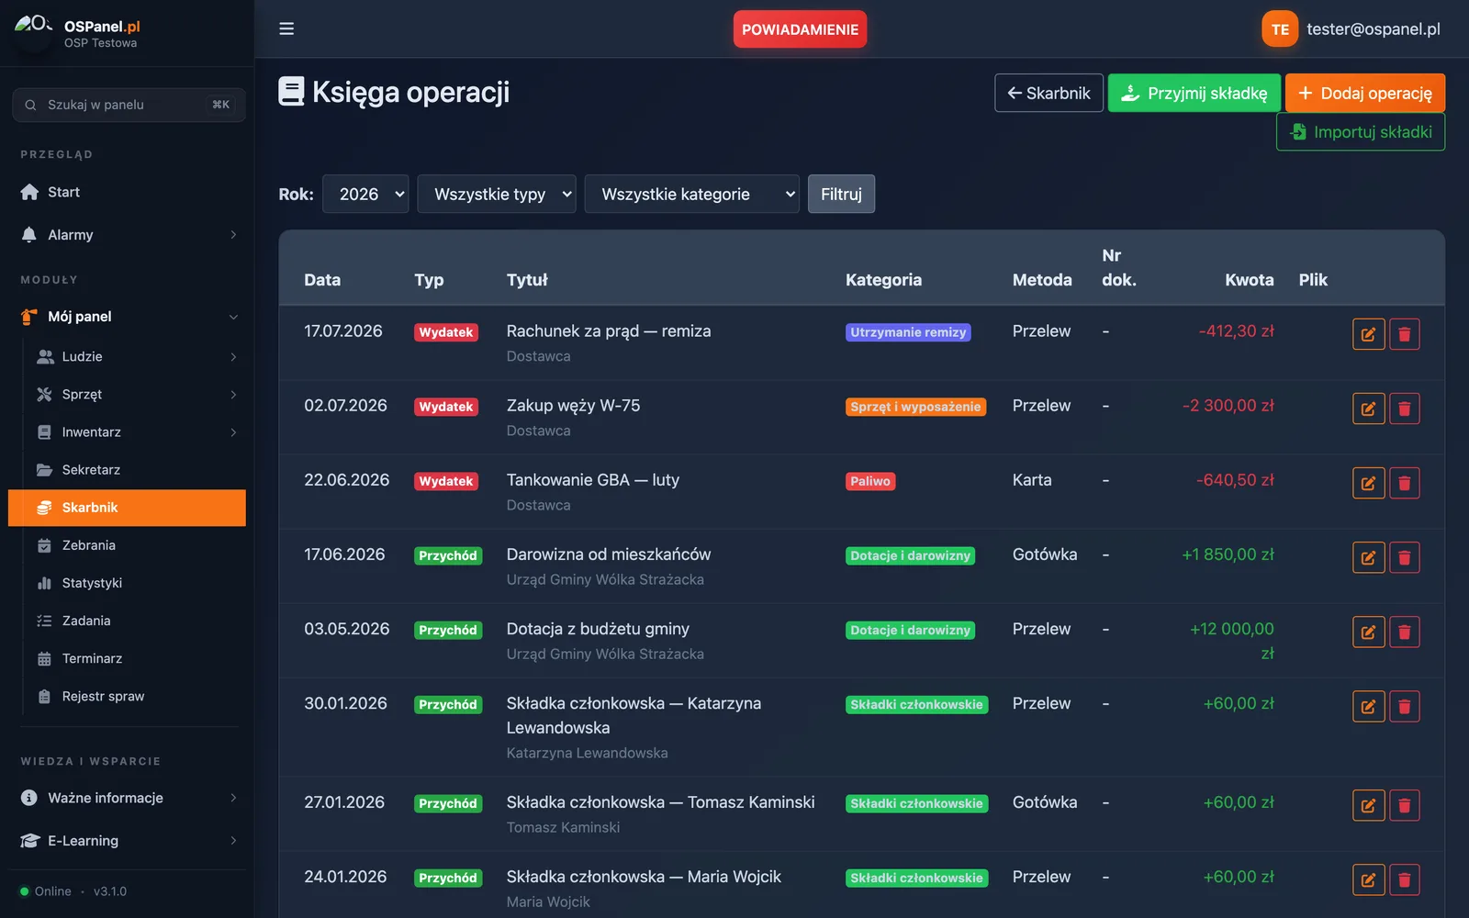Edit Maria Wojcik membership fee entry
The image size is (1469, 918).
1368,879
